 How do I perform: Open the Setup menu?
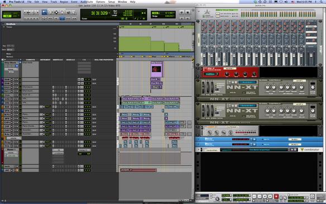pos(112,2)
